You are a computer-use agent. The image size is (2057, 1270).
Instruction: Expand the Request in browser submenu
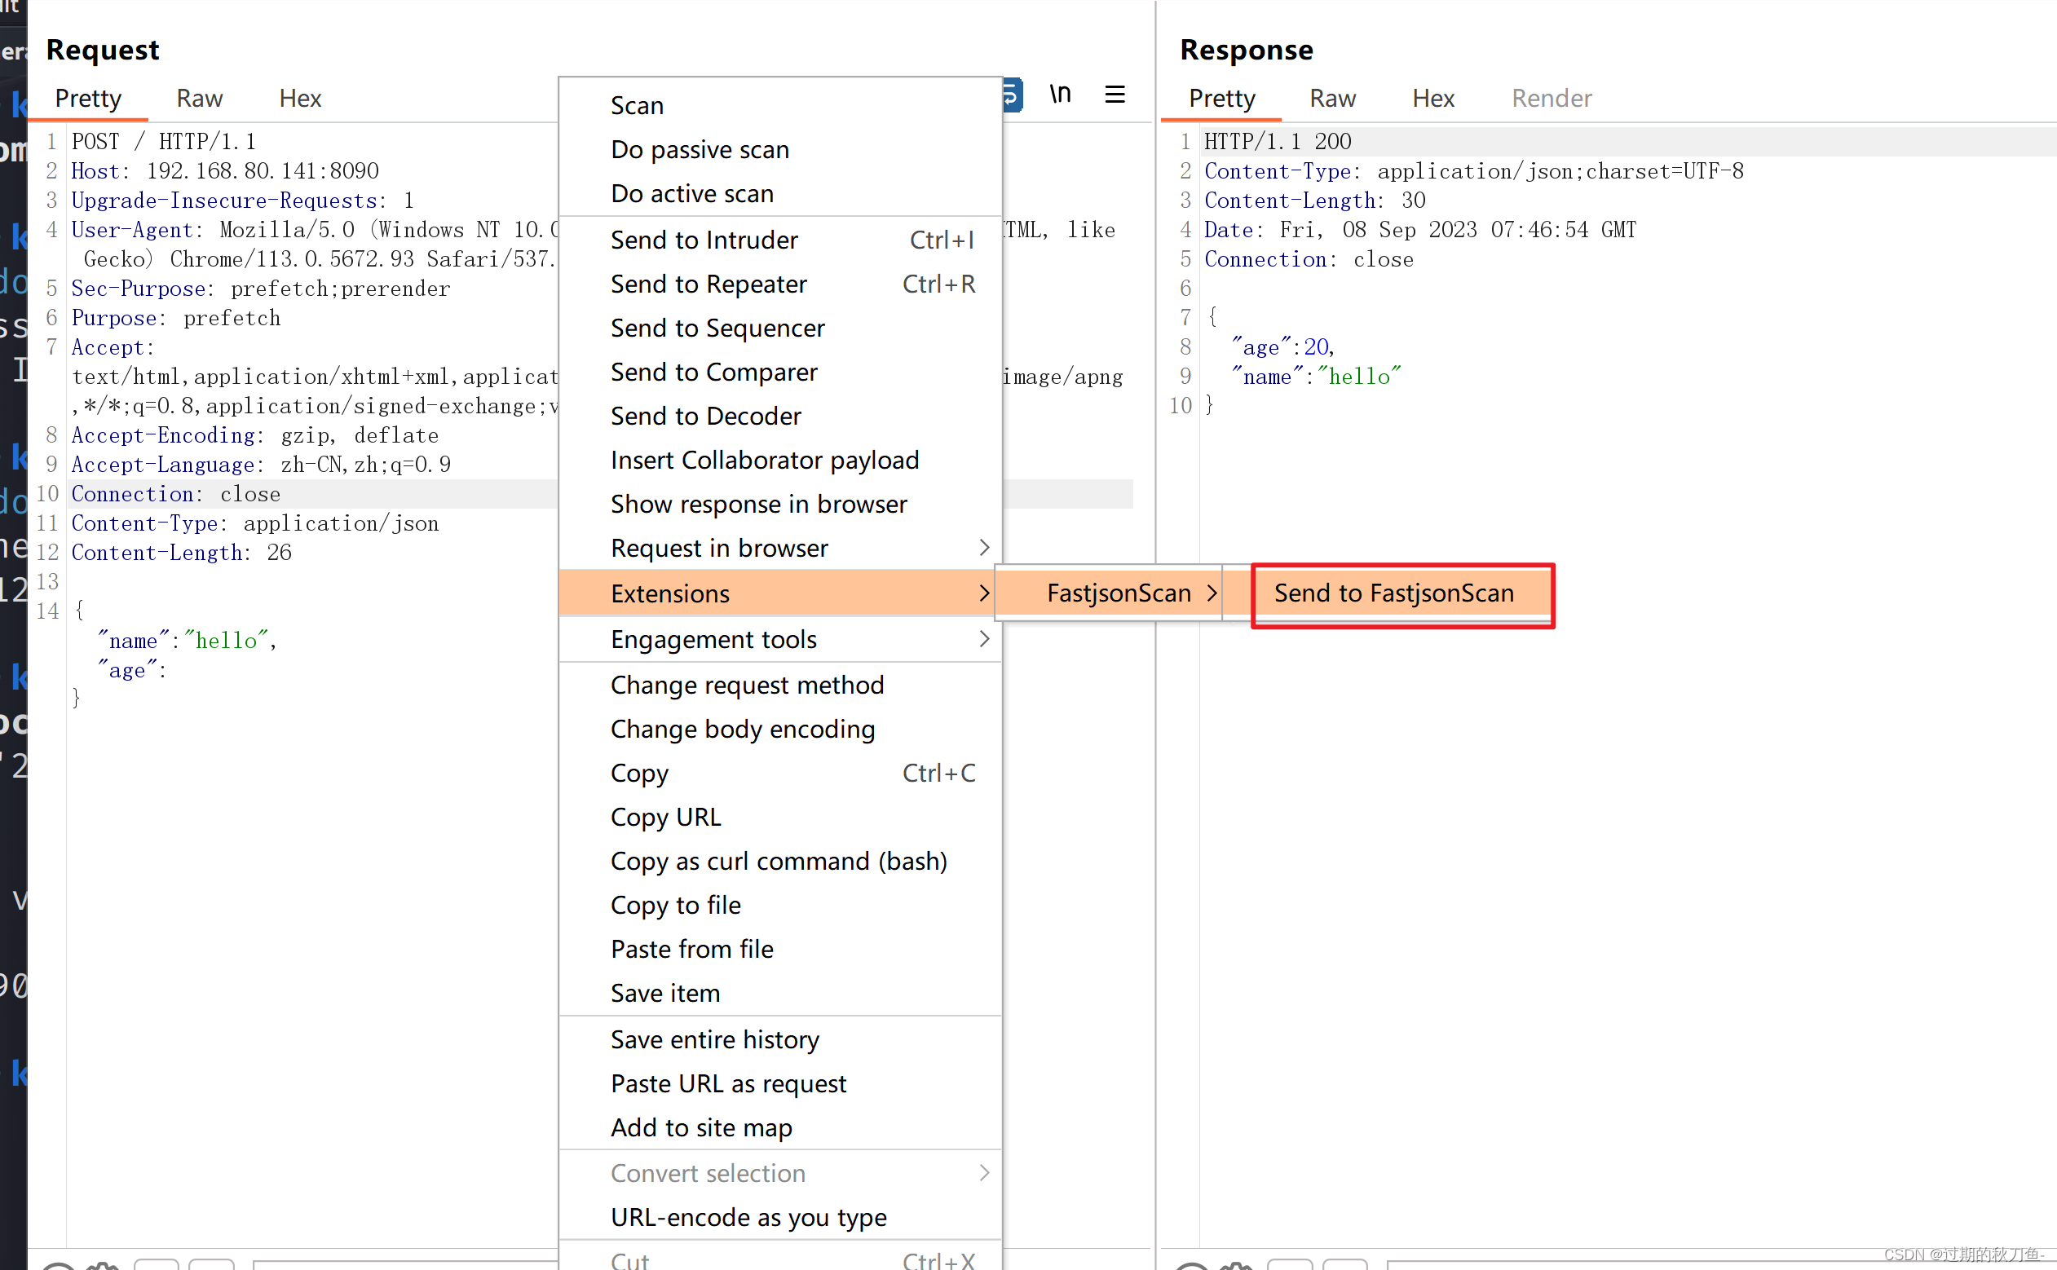pyautogui.click(x=780, y=549)
